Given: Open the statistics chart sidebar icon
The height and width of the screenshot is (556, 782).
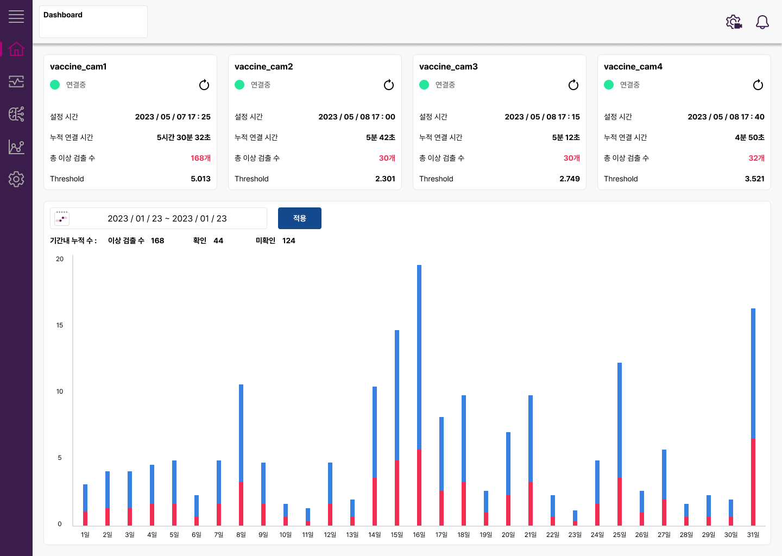Looking at the screenshot, I should (x=16, y=147).
